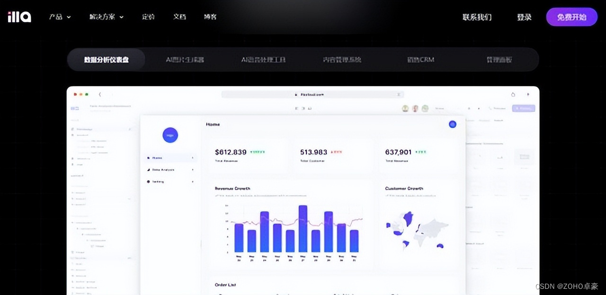Select the 数据分析仪表盘 tab

click(x=107, y=60)
